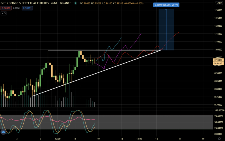
Task: Expand the indicators legend chevron labeled 3
Action: [4, 13]
